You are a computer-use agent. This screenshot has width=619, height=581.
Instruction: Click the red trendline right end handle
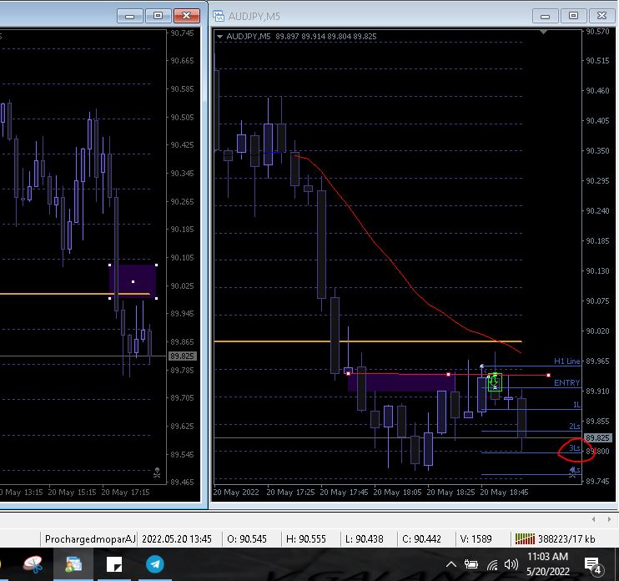click(x=548, y=375)
